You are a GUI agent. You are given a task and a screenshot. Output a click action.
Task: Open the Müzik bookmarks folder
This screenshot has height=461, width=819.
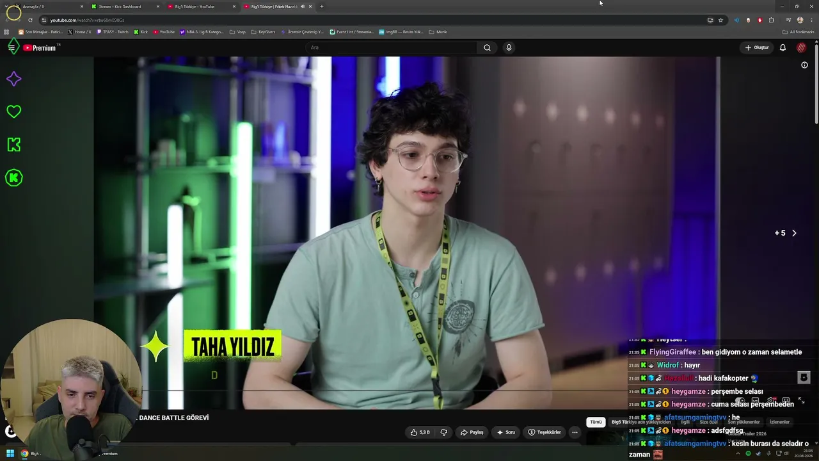click(438, 31)
